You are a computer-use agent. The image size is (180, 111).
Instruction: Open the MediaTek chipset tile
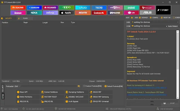[x=83, y=13]
